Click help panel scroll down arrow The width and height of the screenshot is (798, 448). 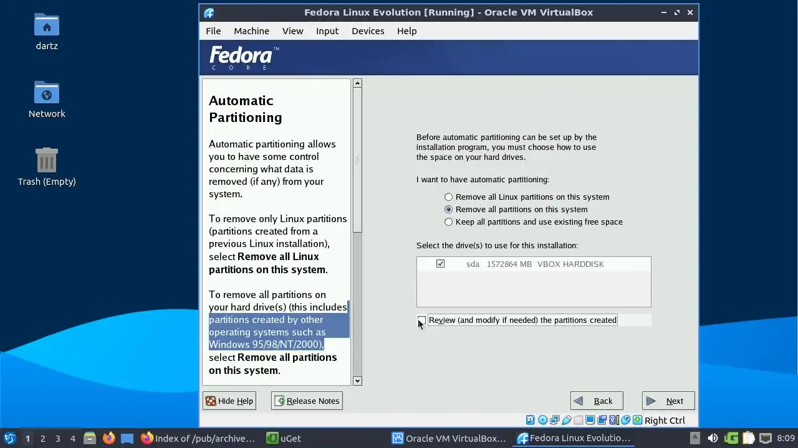pyautogui.click(x=357, y=381)
